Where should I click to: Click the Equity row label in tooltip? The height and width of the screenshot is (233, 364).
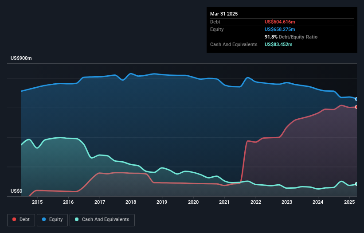[x=217, y=29]
